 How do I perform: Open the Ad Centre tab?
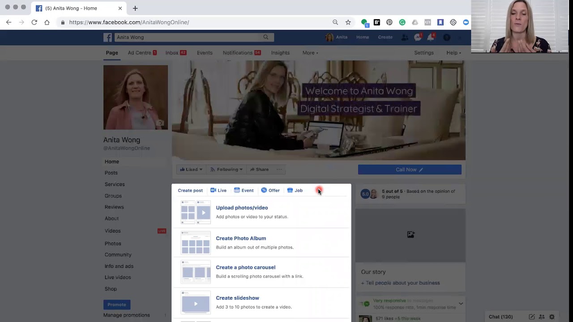pos(142,53)
